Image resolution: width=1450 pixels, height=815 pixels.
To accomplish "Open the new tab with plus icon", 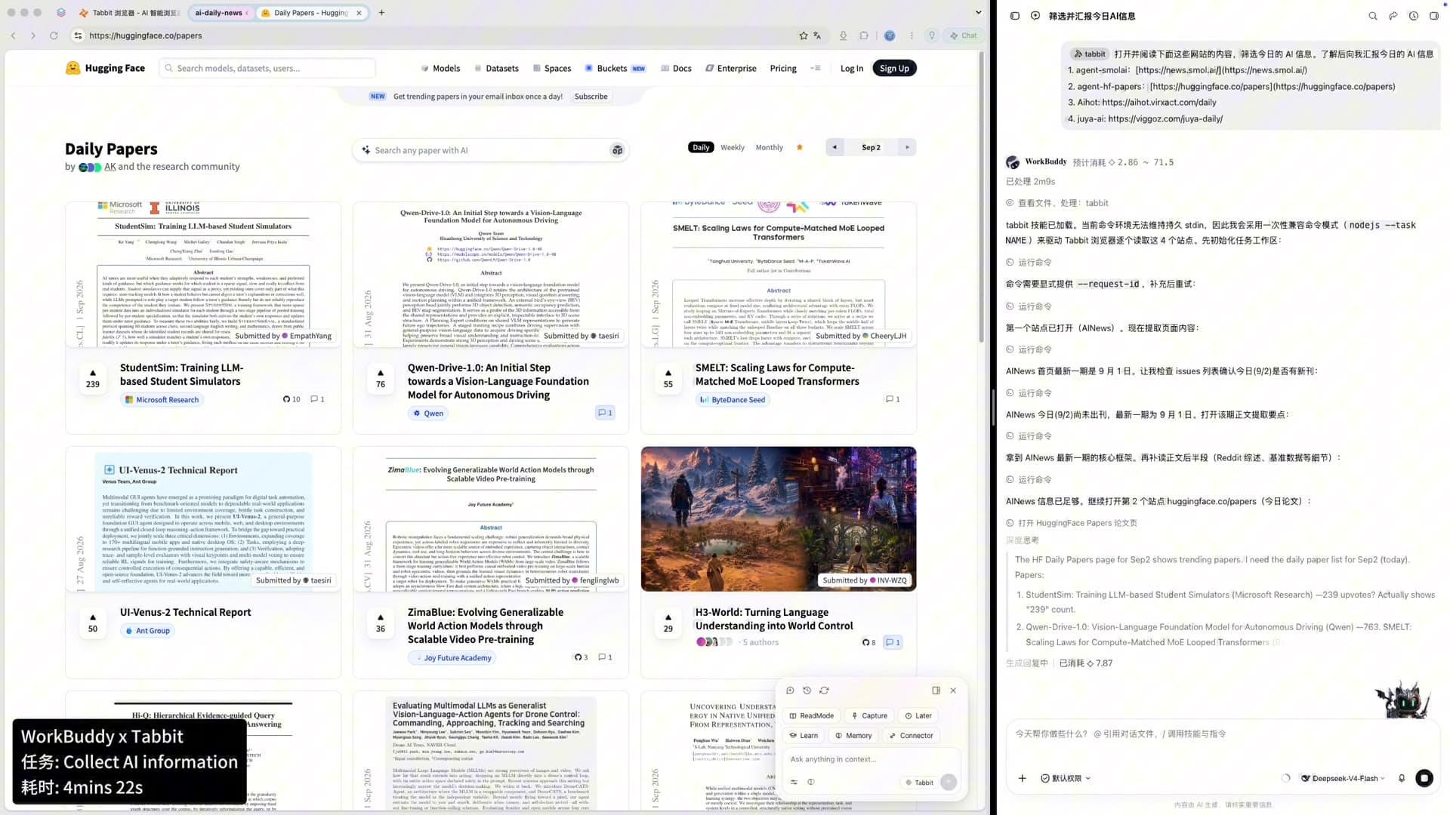I will [x=381, y=13].
